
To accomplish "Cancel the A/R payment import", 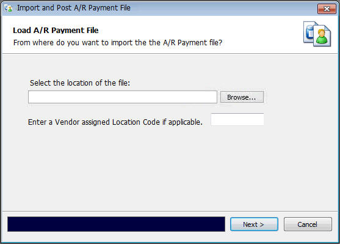I will (x=308, y=224).
